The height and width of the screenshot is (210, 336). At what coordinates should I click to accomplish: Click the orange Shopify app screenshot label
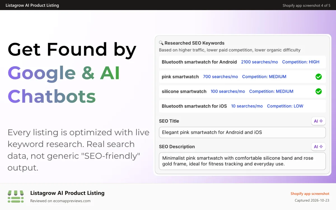pyautogui.click(x=310, y=193)
